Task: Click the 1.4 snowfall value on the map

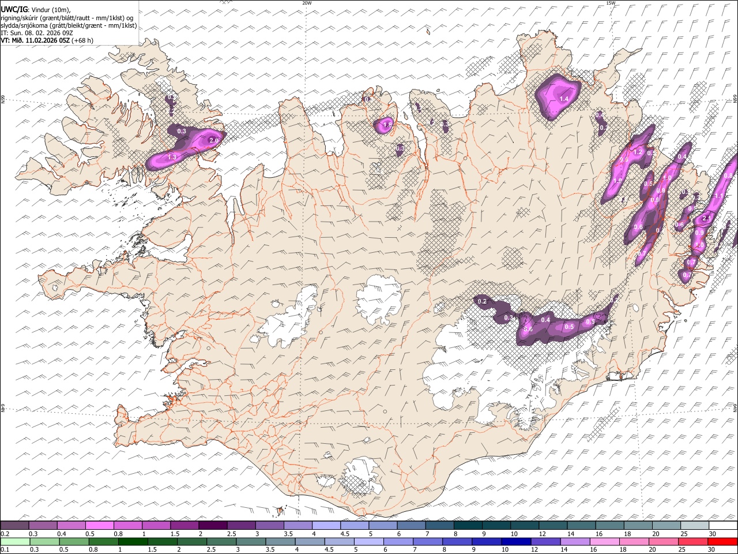Action: pos(564,99)
